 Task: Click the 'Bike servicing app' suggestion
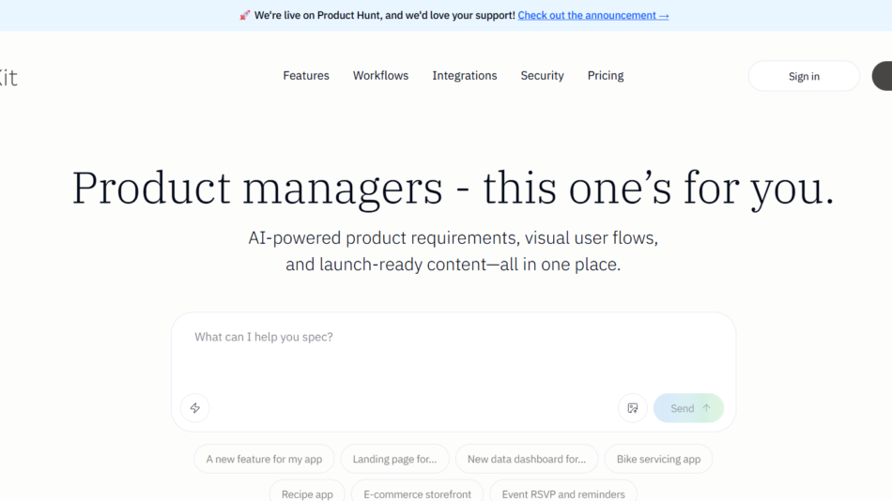[658, 459]
